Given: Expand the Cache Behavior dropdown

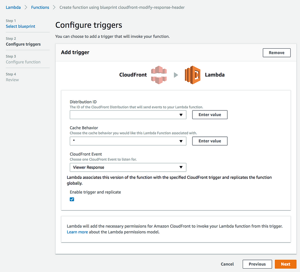Looking at the screenshot, I should tap(128, 141).
